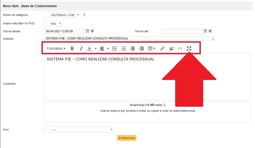Open the text color dropdown arrow
Screen dimensions: 255x148
[96, 48]
